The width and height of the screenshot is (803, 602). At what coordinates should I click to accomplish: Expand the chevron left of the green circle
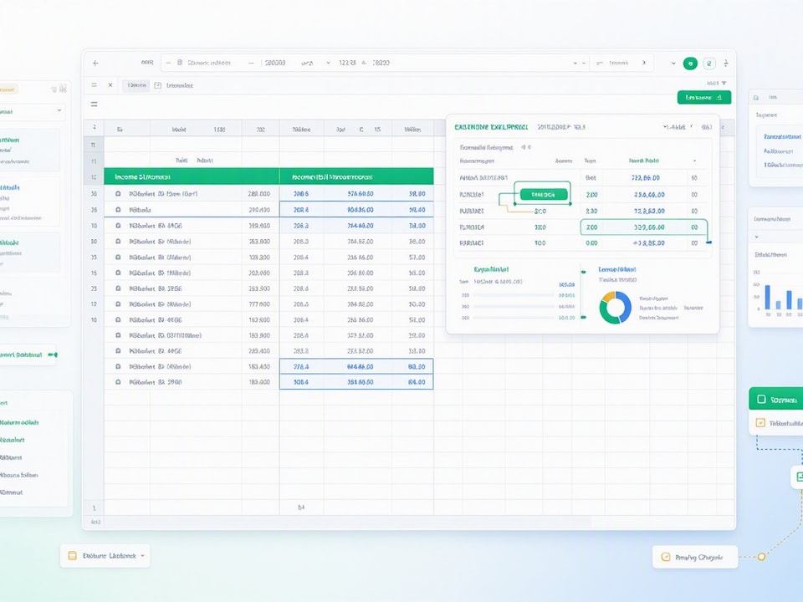(x=673, y=64)
